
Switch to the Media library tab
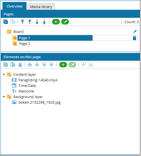coord(41,7)
